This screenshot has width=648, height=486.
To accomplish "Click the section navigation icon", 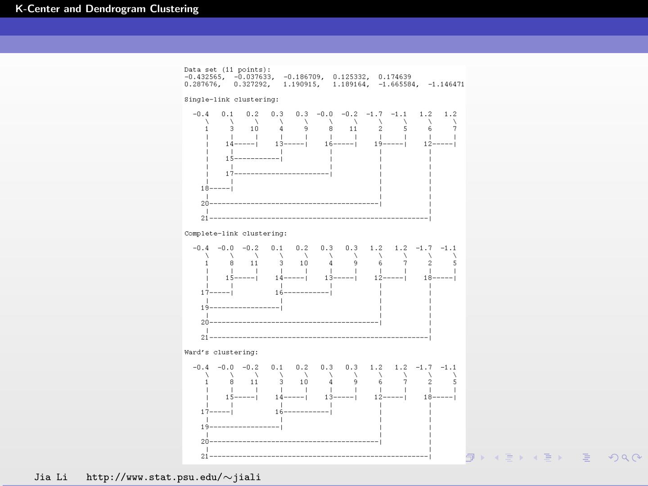I will click(x=548, y=458).
